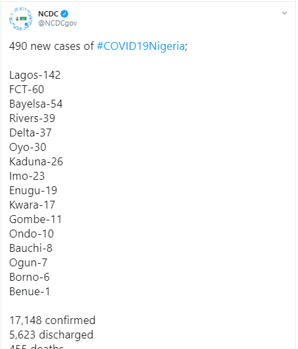This screenshot has height=349, width=298.
Task: Select the Enugu-19 entry
Action: point(33,191)
